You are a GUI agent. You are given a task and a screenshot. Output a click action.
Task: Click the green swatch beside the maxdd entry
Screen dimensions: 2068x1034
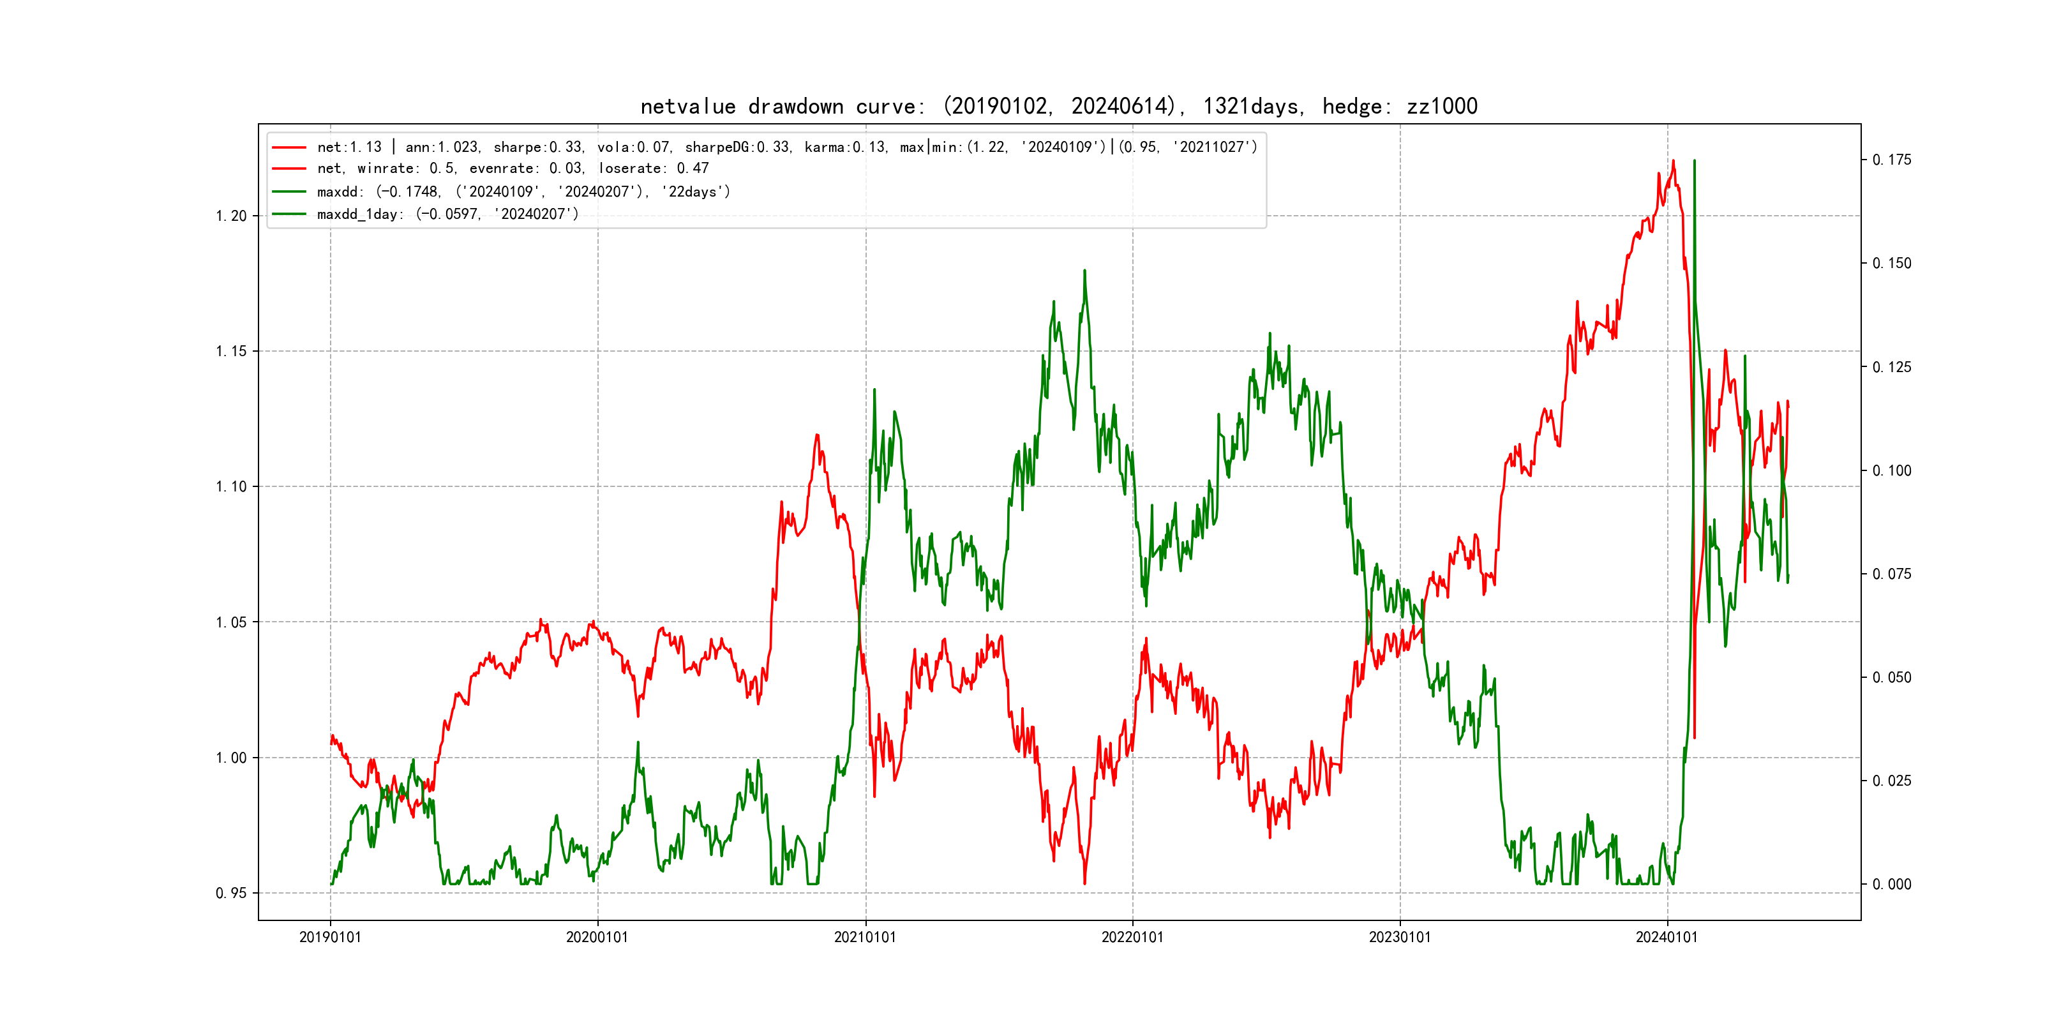coord(289,192)
